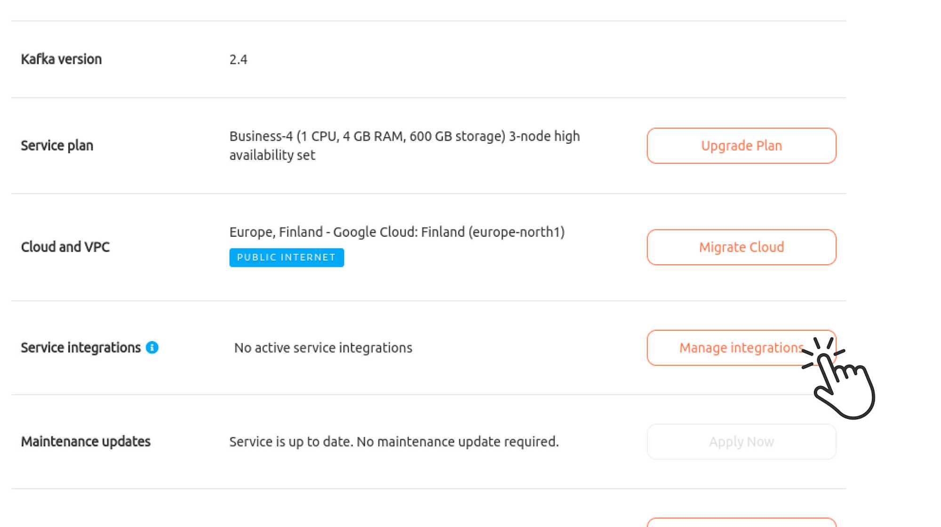Open Manage integrations
Image resolution: width=941 pixels, height=527 pixels.
tap(742, 348)
